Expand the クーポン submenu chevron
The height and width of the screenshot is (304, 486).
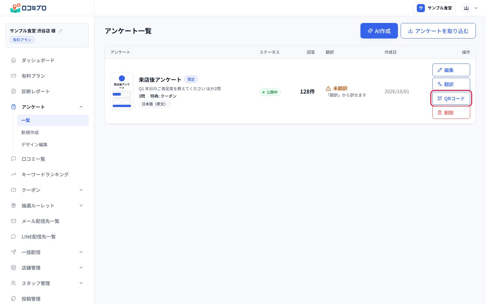(81, 190)
